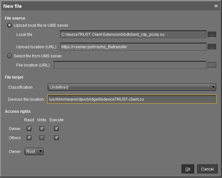
Task: Focus the Upload location URL field
Action: tap(133, 47)
